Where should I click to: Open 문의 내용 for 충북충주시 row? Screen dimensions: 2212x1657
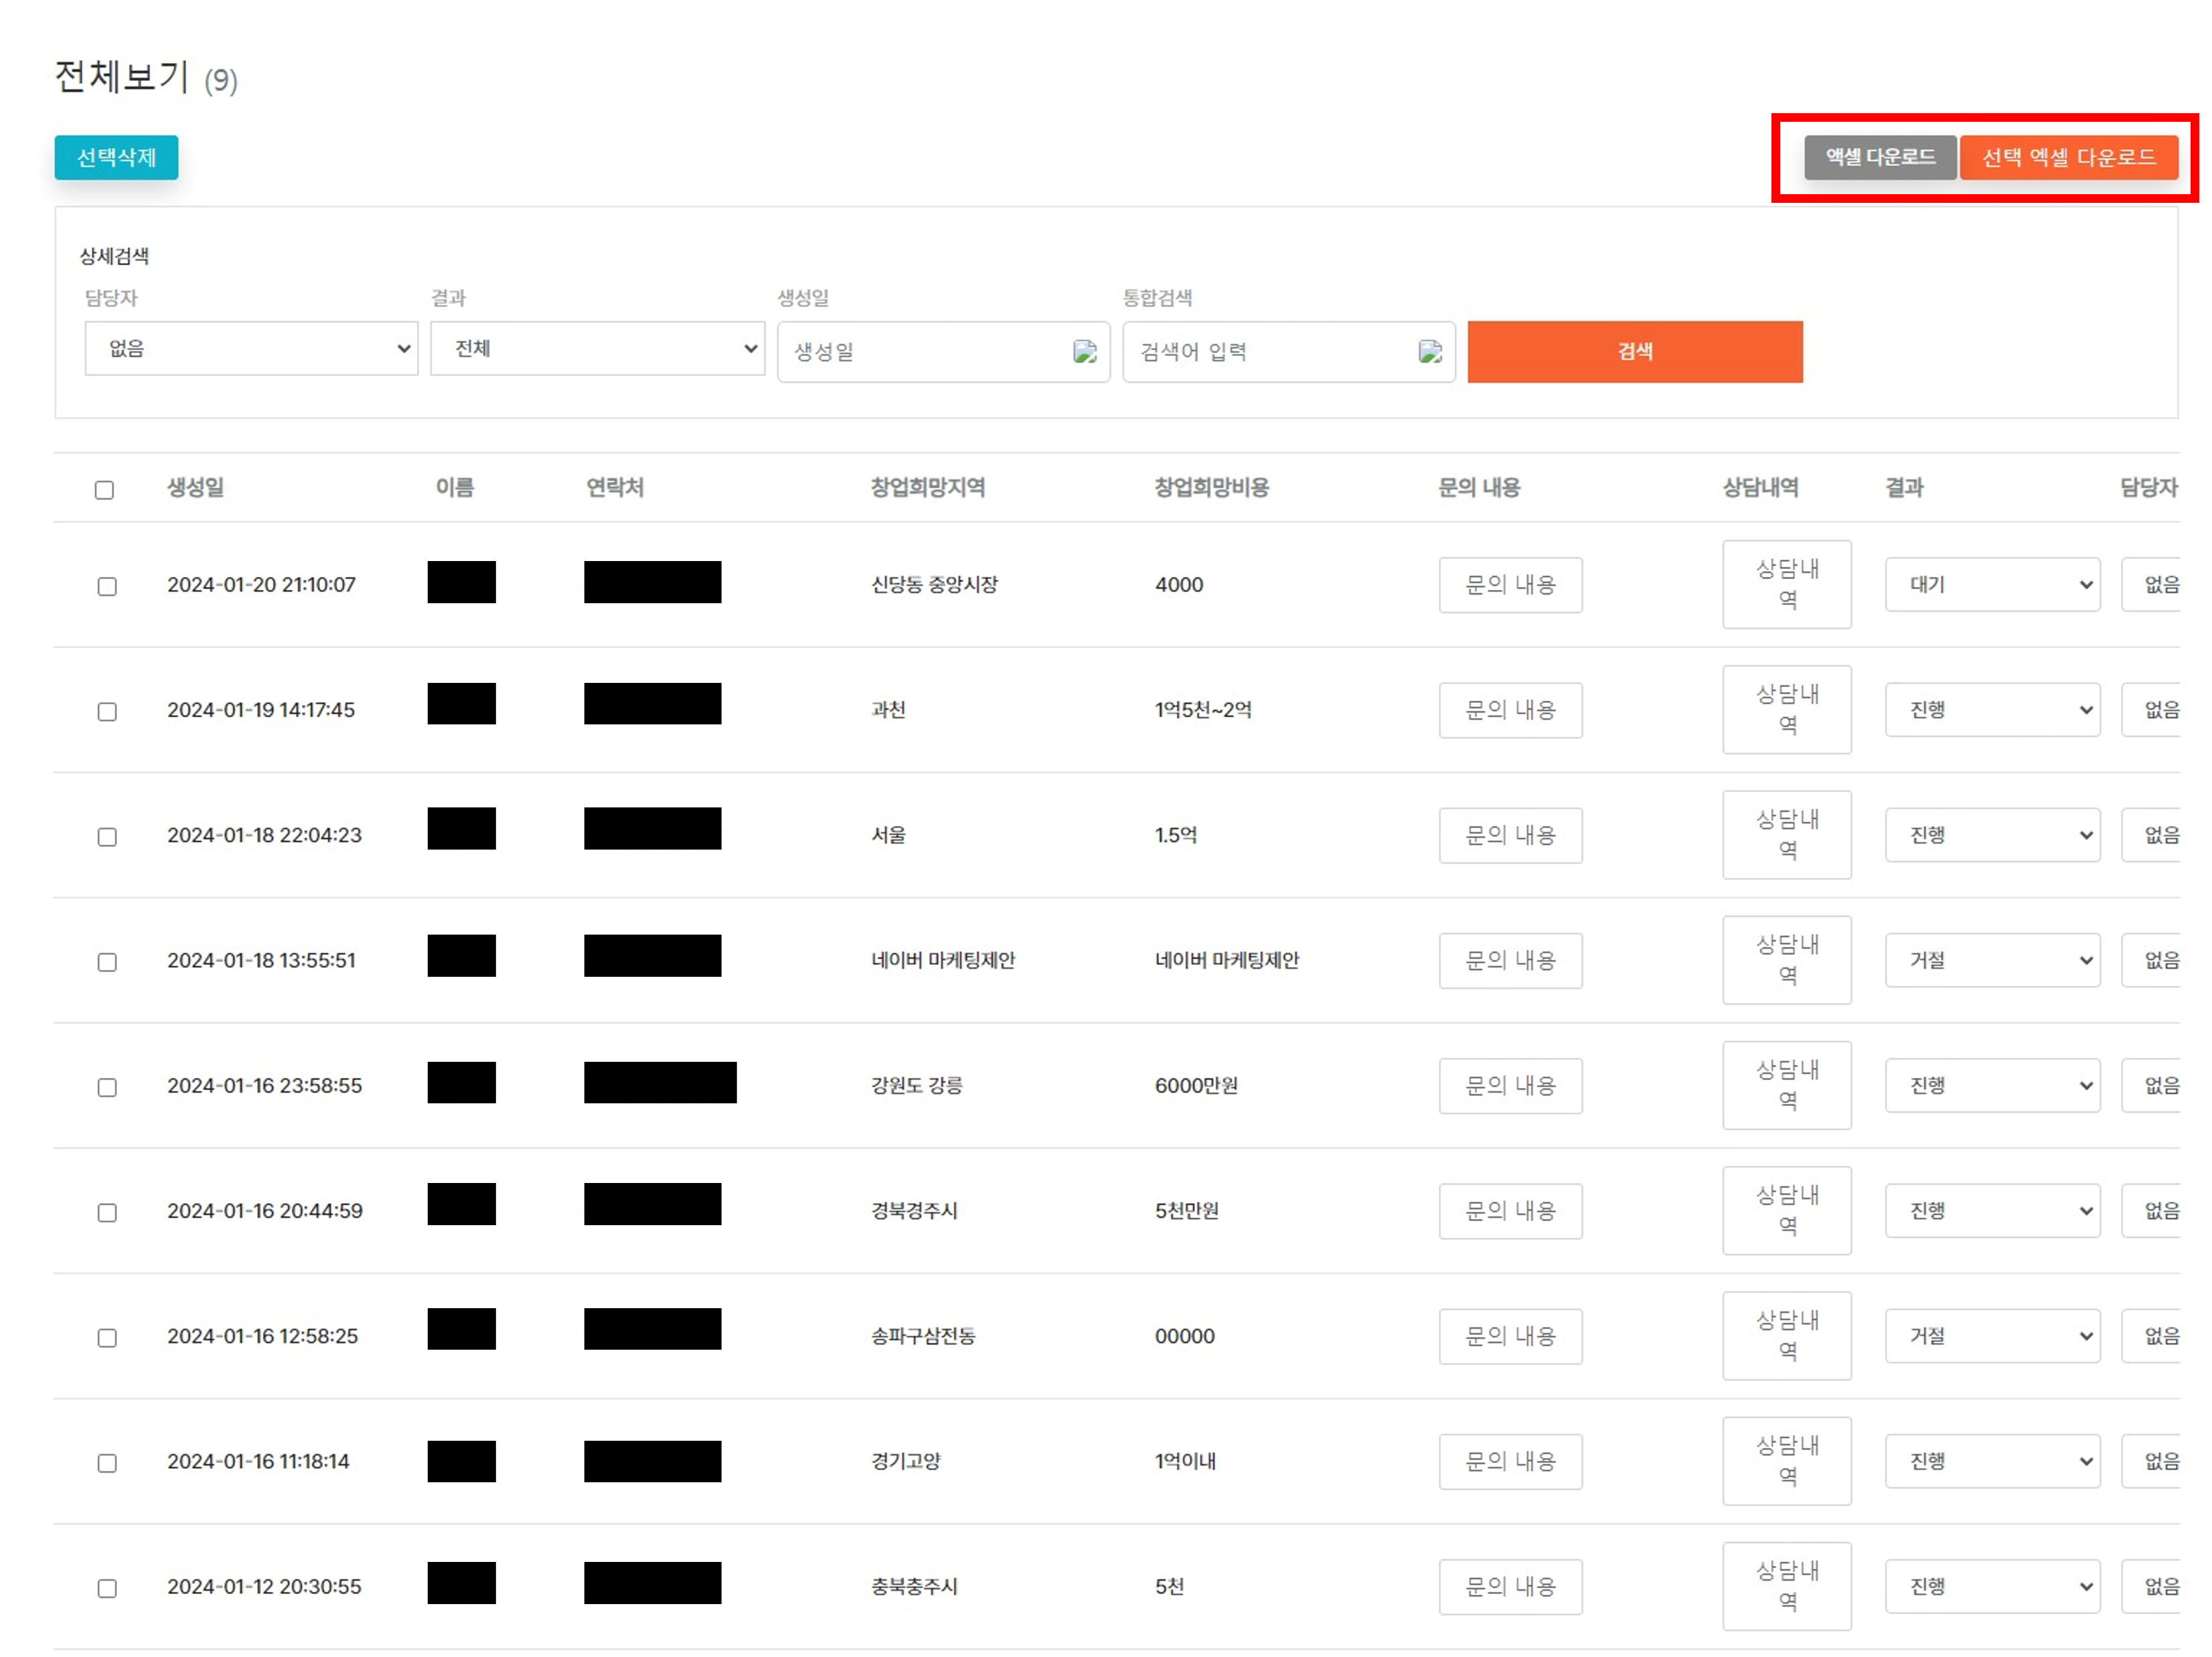click(x=1510, y=1586)
